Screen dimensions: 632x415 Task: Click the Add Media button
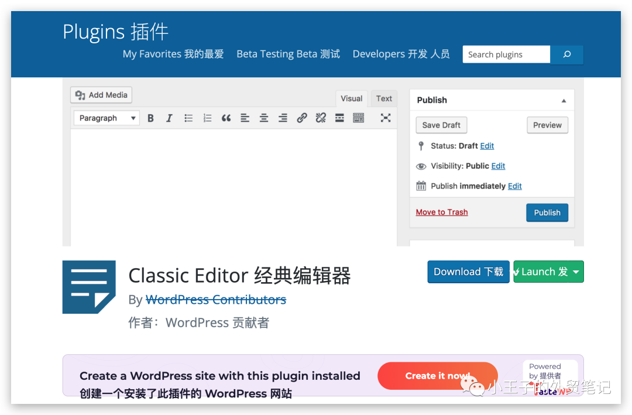click(x=101, y=94)
